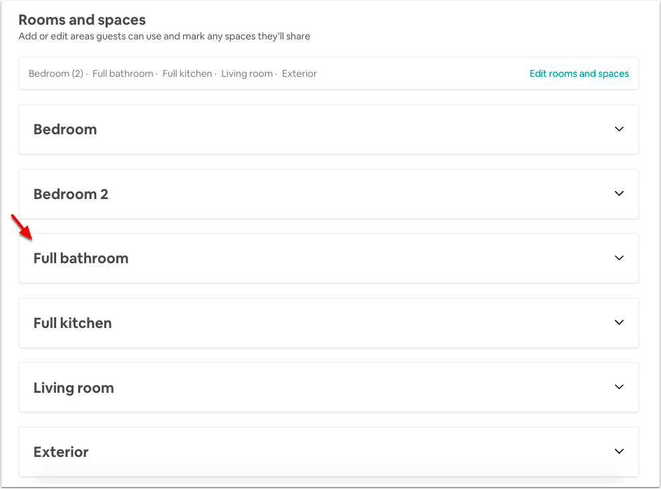Click Full bathroom in the summary bar
661x489 pixels.
pos(123,73)
